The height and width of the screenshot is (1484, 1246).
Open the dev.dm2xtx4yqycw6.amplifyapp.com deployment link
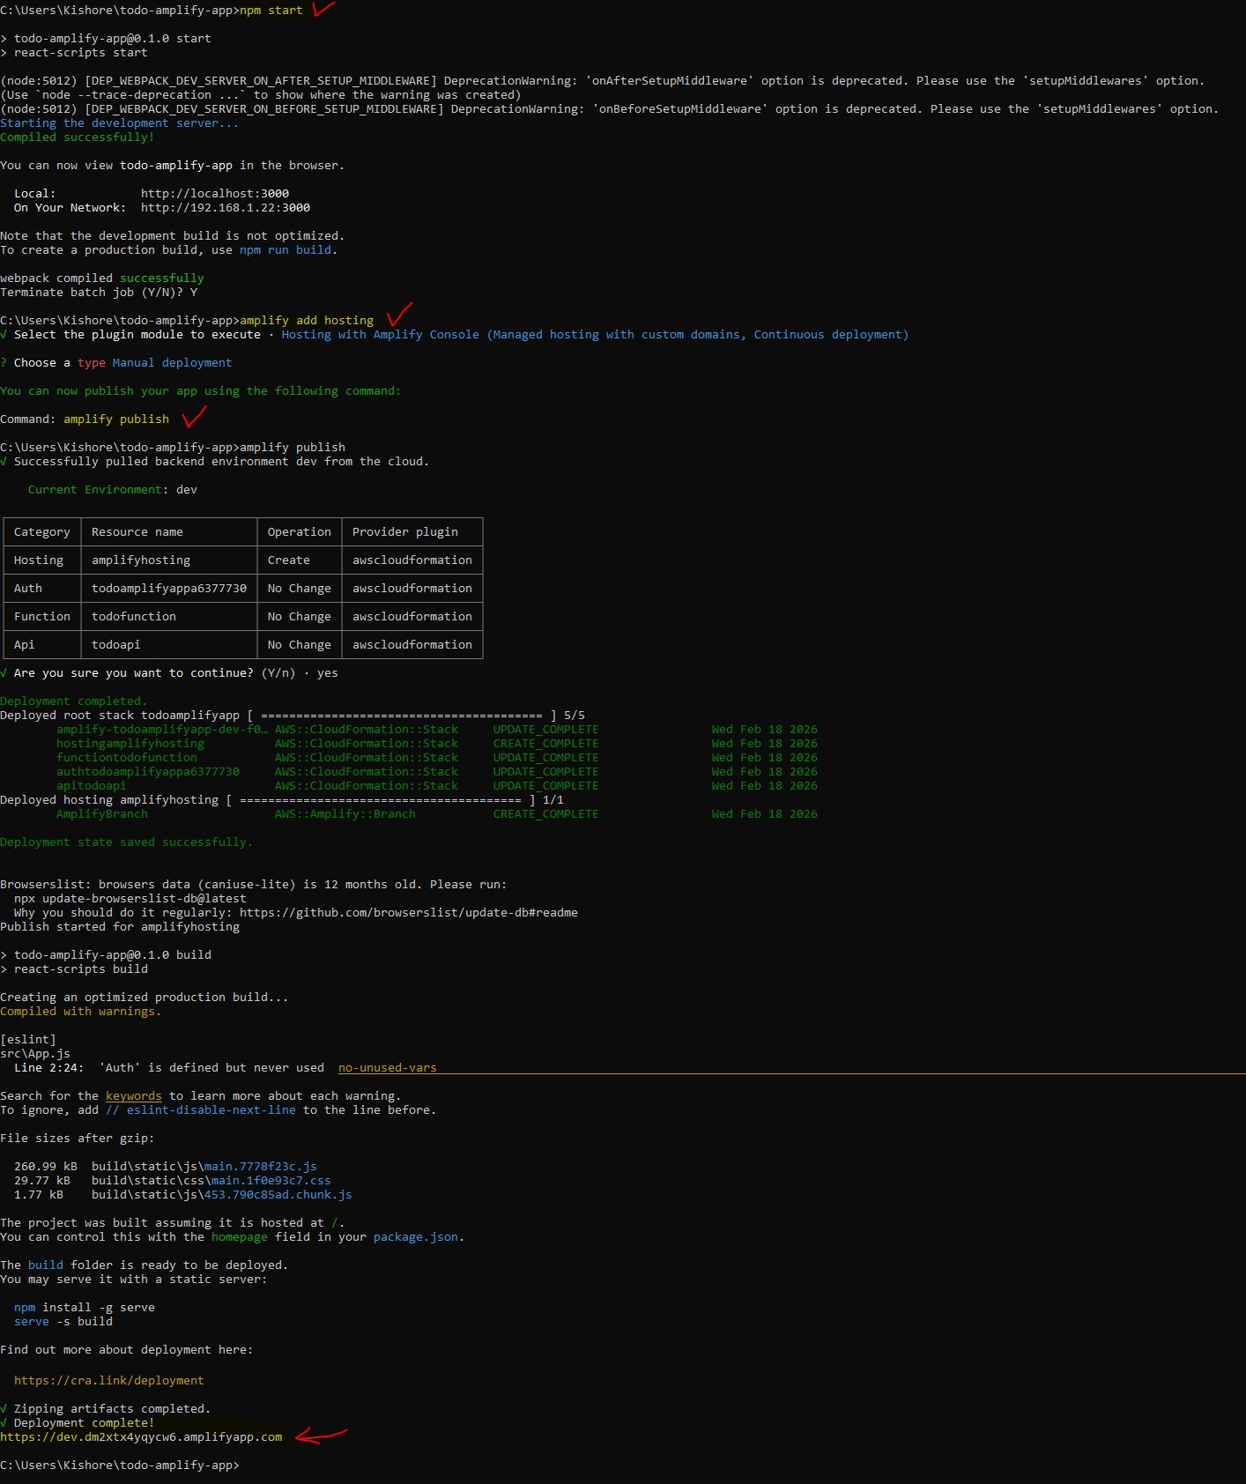pyautogui.click(x=141, y=1437)
